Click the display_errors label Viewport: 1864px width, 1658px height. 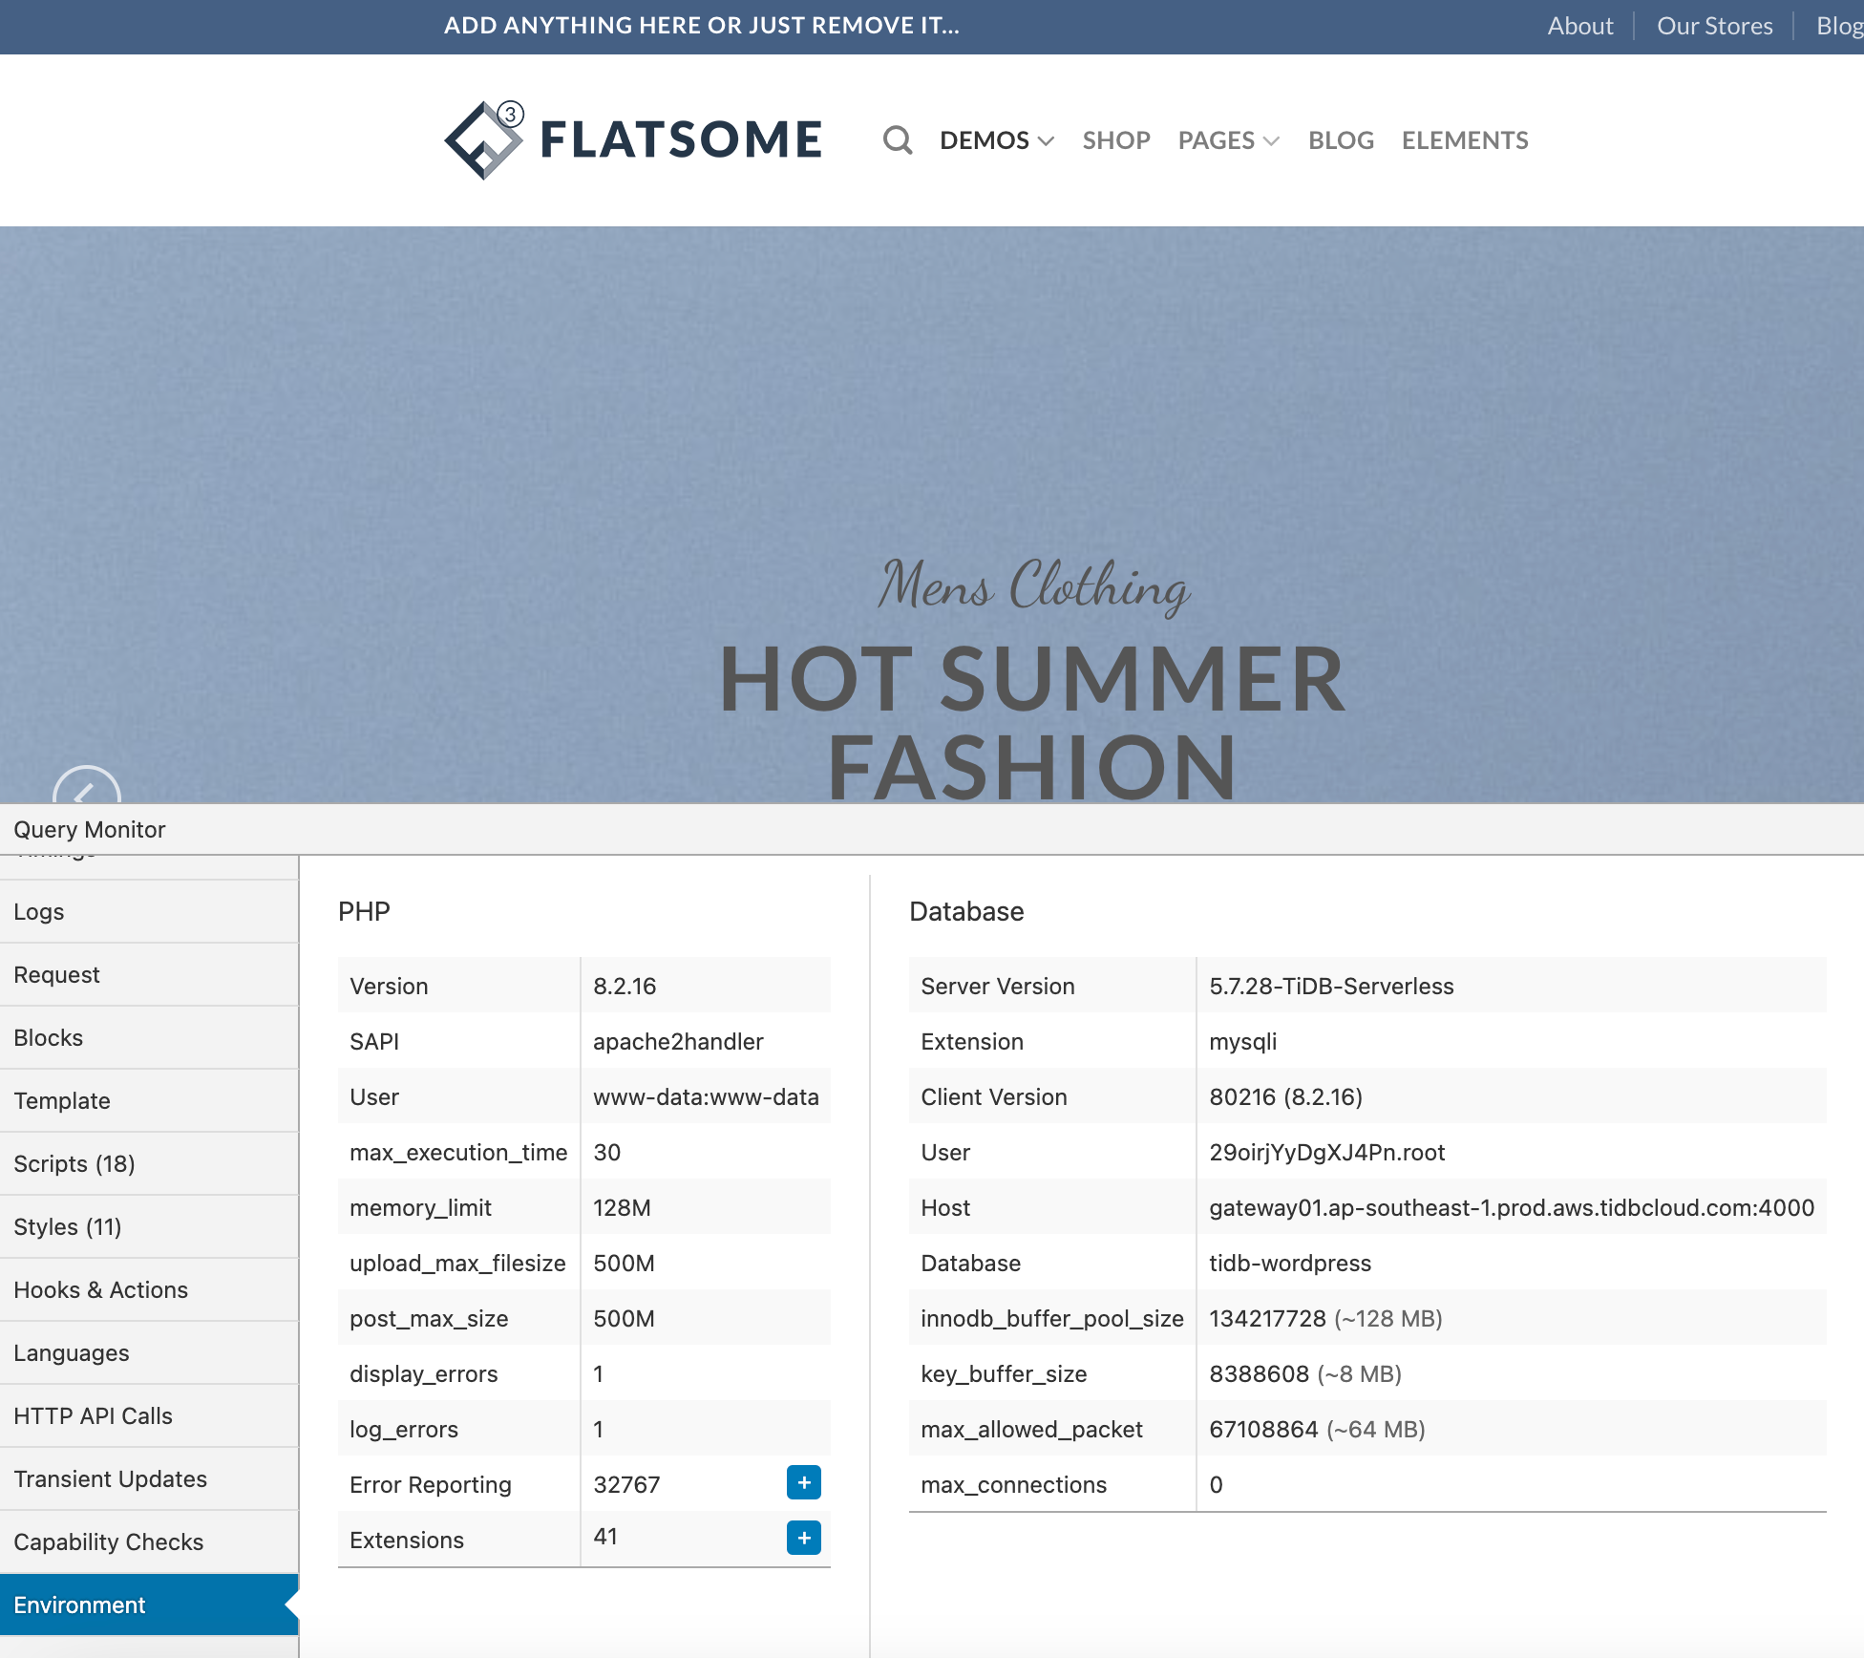coord(424,1373)
